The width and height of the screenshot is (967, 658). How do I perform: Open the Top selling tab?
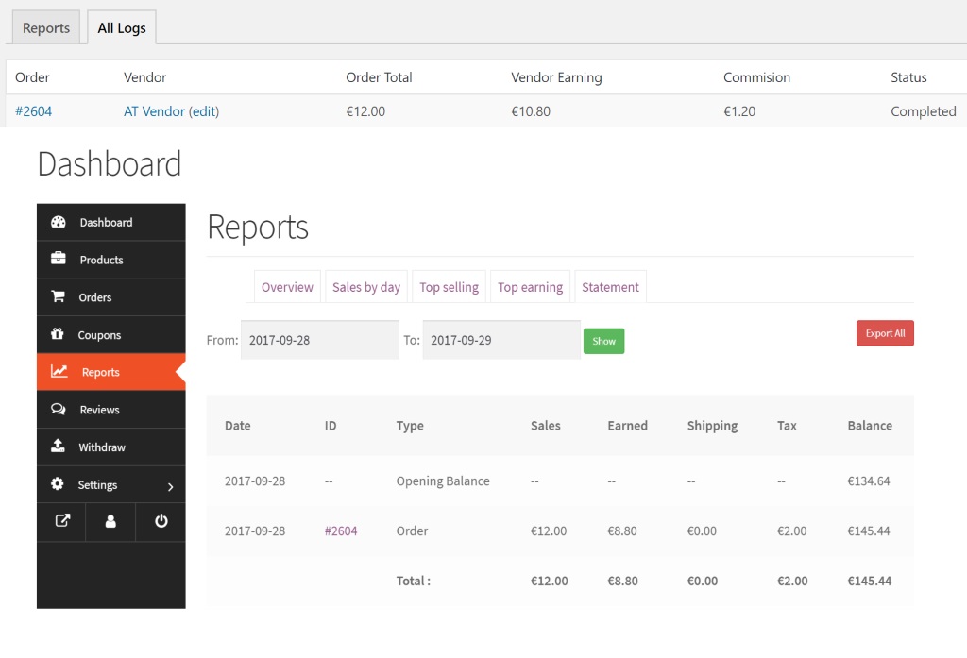449,287
